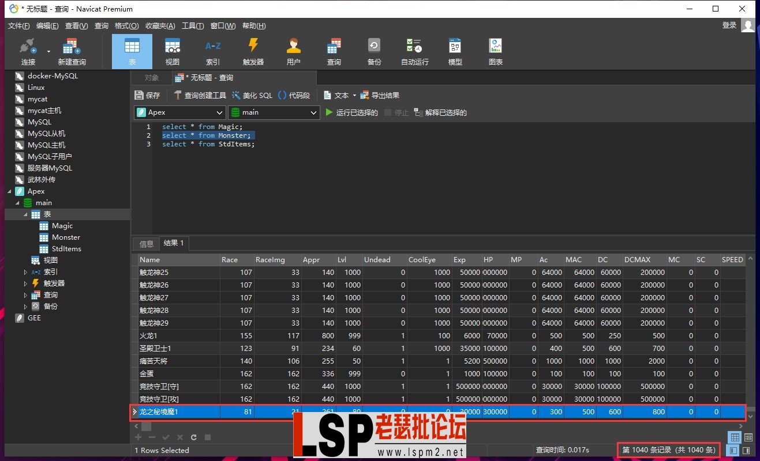This screenshot has height=461, width=760.
Task: Select the Monster table in tree
Action: [x=66, y=237]
